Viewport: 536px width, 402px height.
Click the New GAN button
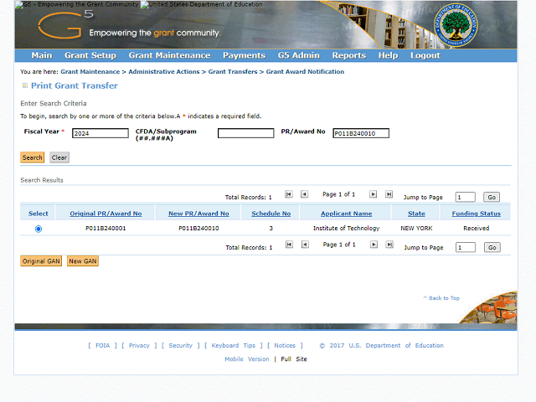point(83,261)
